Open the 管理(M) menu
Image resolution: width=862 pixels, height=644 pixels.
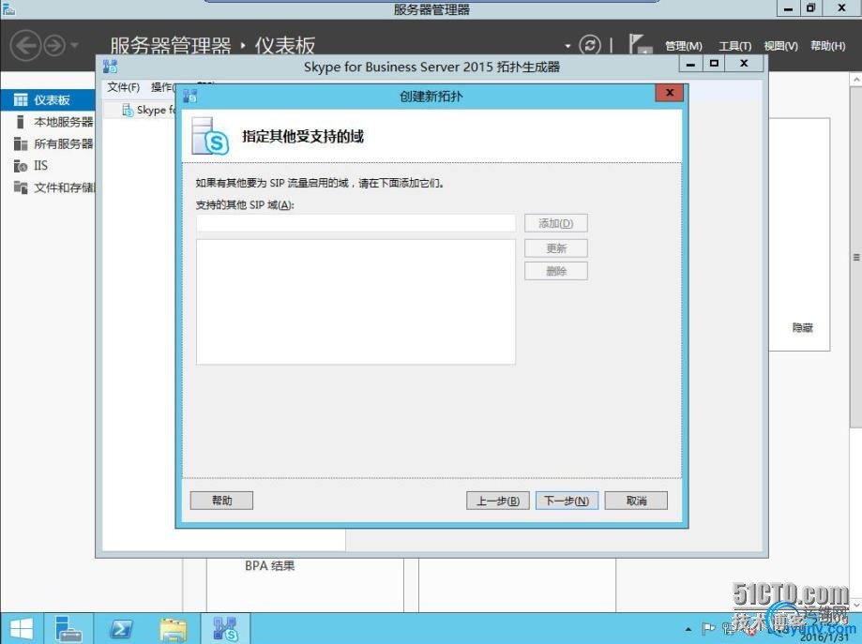[x=684, y=46]
